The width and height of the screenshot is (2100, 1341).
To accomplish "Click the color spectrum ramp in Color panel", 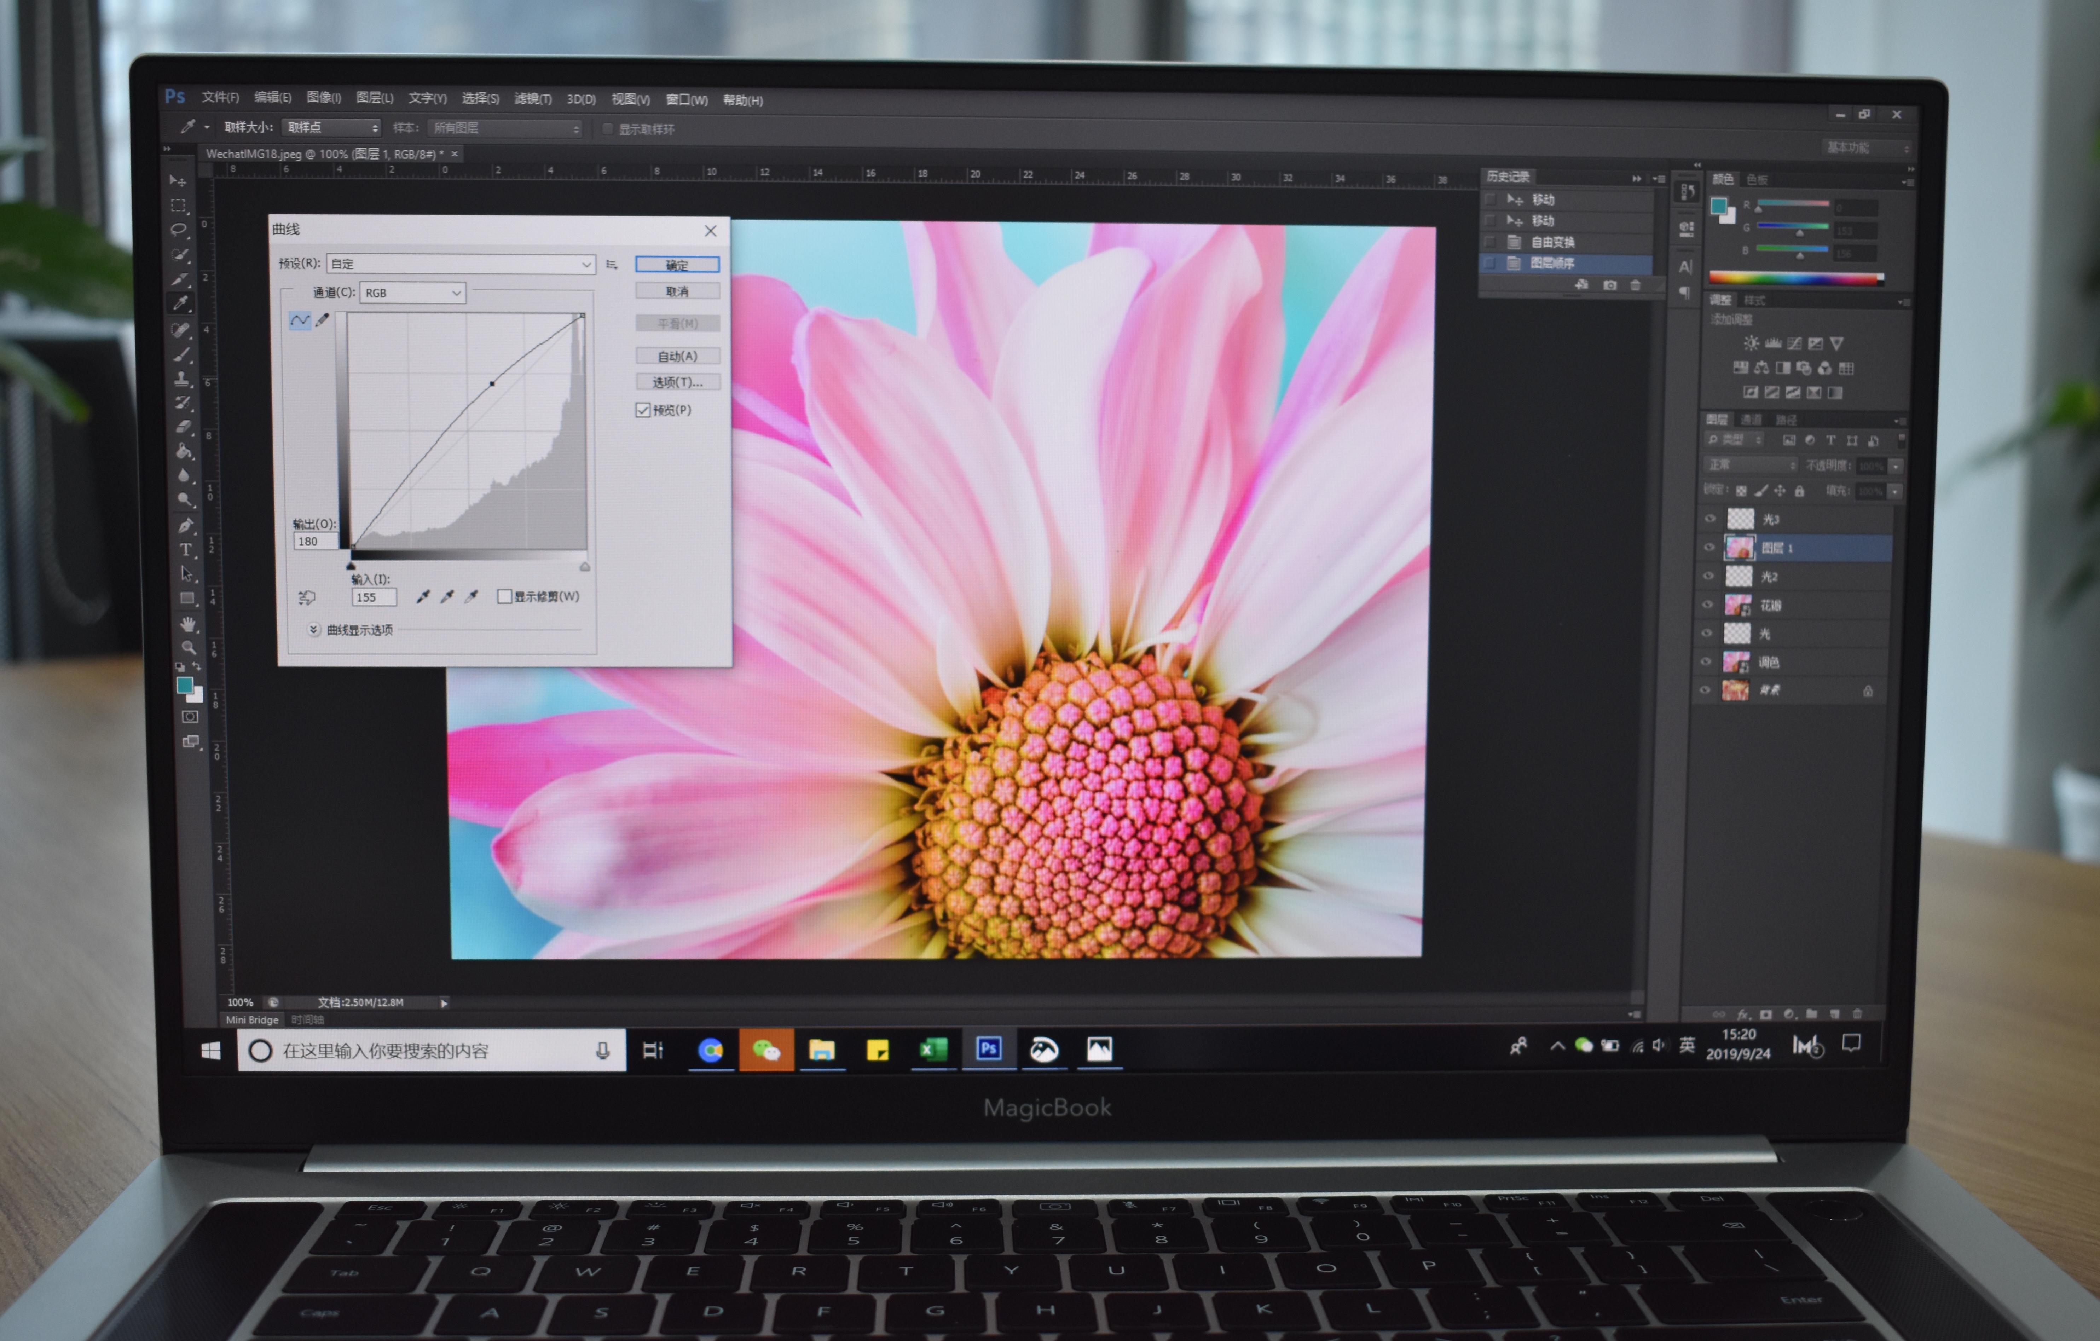I will (x=1797, y=278).
